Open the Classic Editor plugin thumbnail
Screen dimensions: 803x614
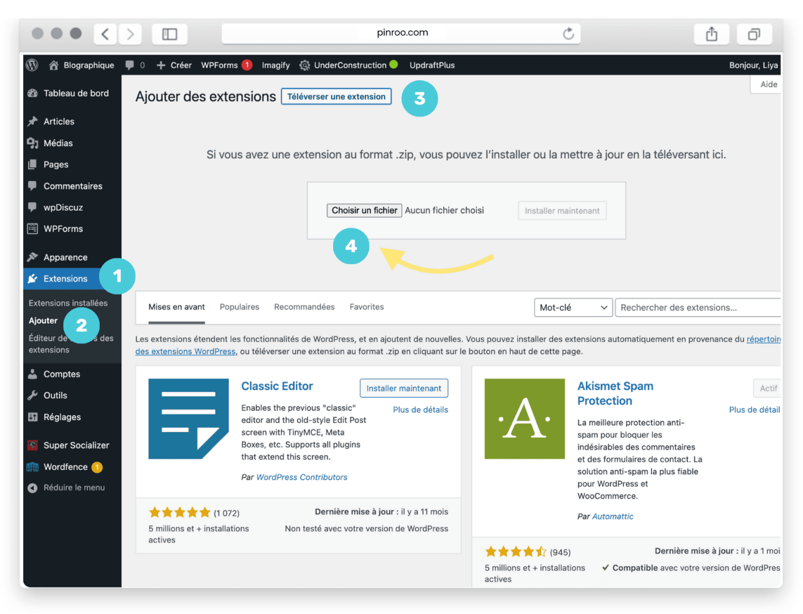(x=189, y=419)
